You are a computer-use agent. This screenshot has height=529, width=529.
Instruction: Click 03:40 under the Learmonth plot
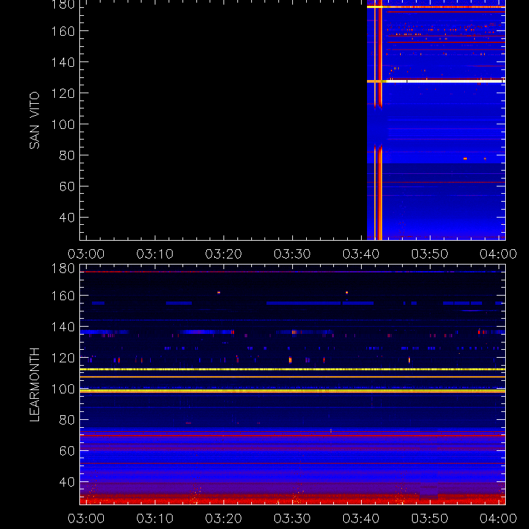tap(361, 518)
